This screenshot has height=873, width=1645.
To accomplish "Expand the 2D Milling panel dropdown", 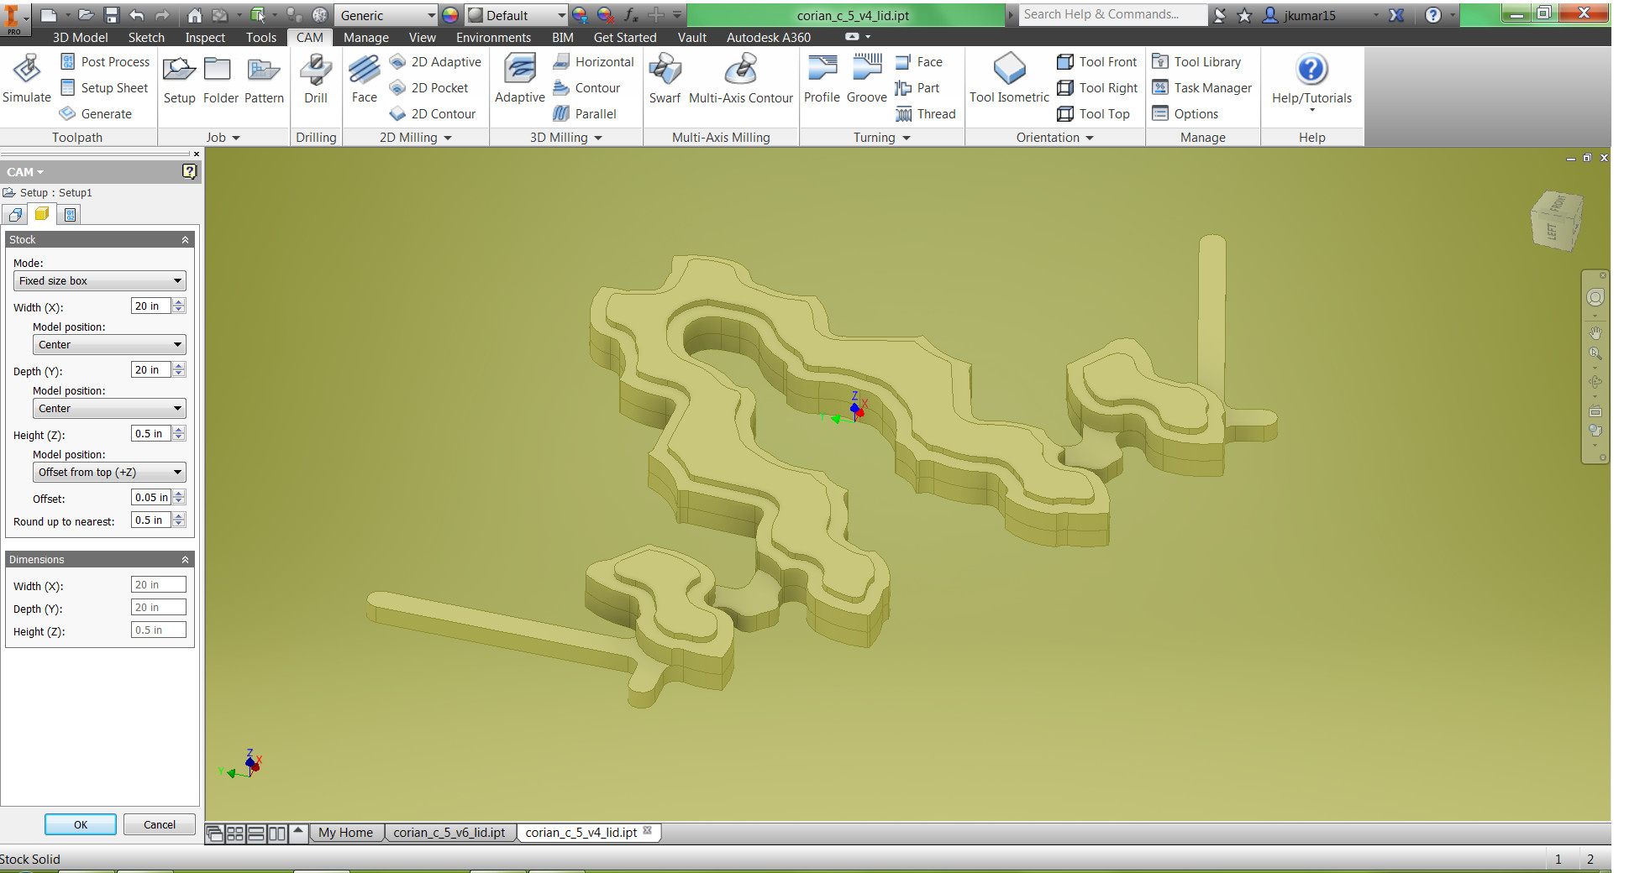I will pos(448,139).
